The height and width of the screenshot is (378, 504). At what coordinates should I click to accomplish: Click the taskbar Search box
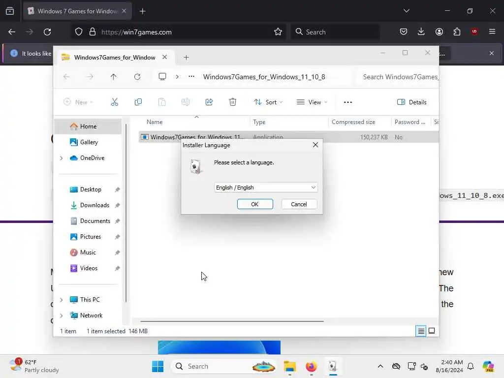coord(224,366)
